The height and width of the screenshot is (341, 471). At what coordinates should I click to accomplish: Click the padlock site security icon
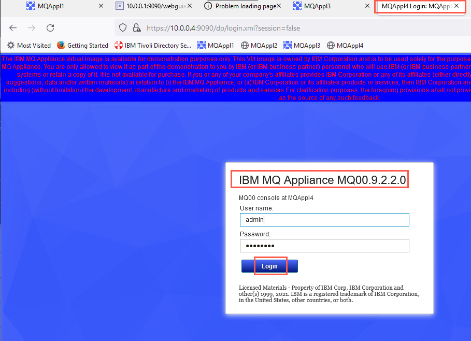[x=137, y=28]
